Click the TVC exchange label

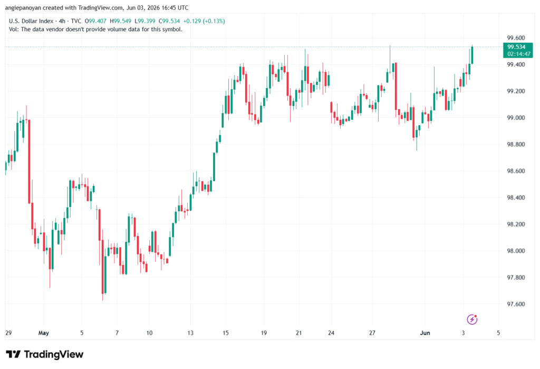pyautogui.click(x=76, y=21)
